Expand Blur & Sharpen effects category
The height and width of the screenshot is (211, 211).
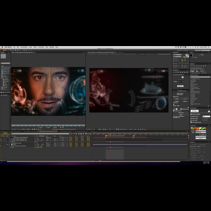(x=190, y=84)
